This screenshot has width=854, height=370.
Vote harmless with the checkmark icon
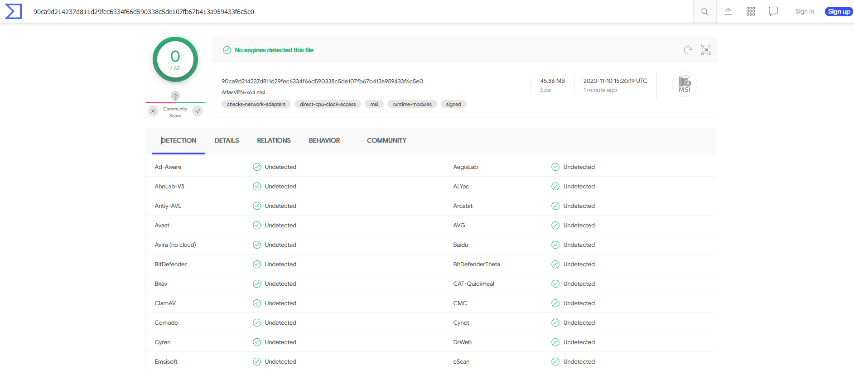198,111
